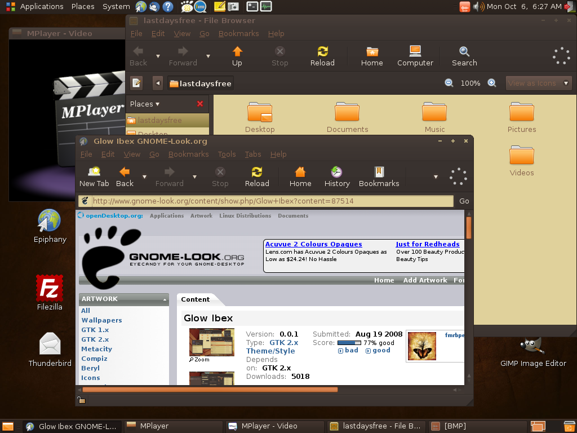Close the Places sidebar with the red X

pos(200,104)
